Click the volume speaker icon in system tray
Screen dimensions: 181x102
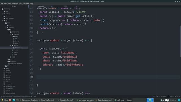[167, 100]
